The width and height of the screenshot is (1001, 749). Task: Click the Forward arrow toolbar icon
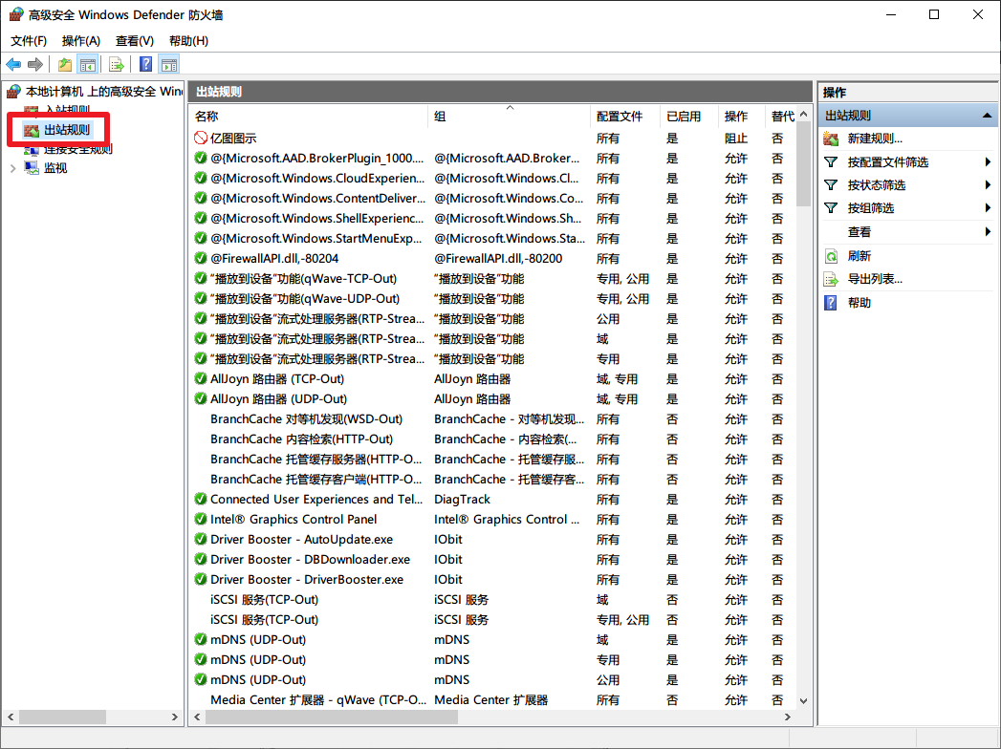[35, 64]
